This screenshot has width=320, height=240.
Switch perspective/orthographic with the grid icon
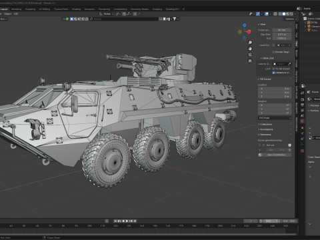pyautogui.click(x=250, y=61)
